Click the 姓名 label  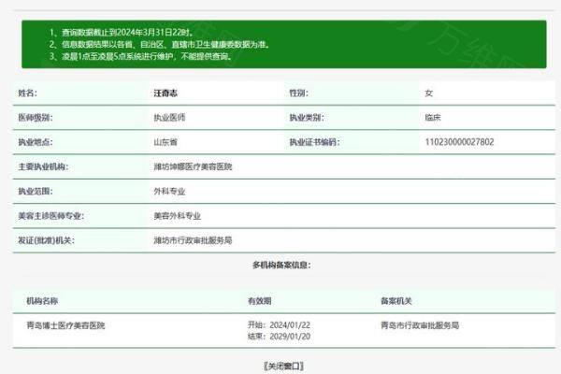[x=27, y=93]
